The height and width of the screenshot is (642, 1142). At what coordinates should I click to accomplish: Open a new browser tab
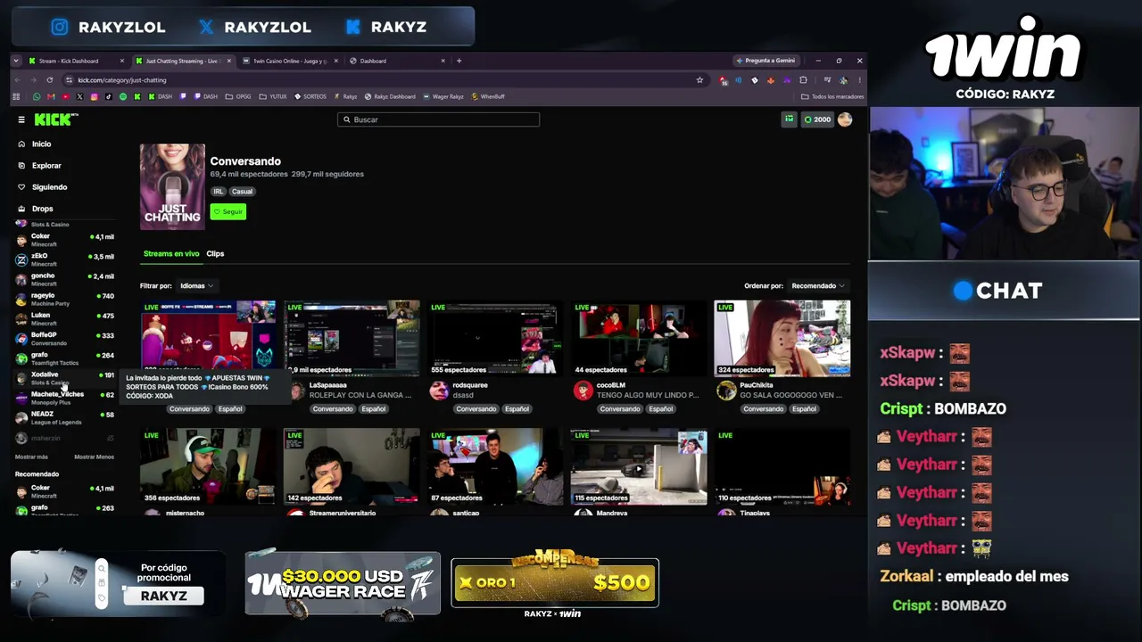[x=459, y=61]
